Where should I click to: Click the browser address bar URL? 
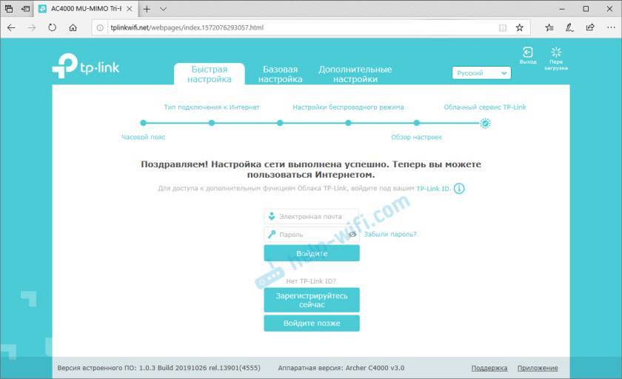coord(187,27)
